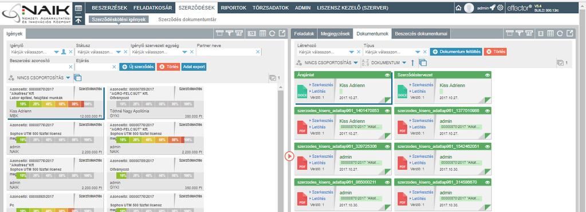586x212 pixels.
Task: Clear the Létrehozó filter
Action: pyautogui.click(x=359, y=52)
